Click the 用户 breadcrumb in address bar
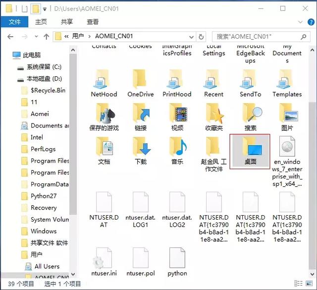 tap(78, 36)
